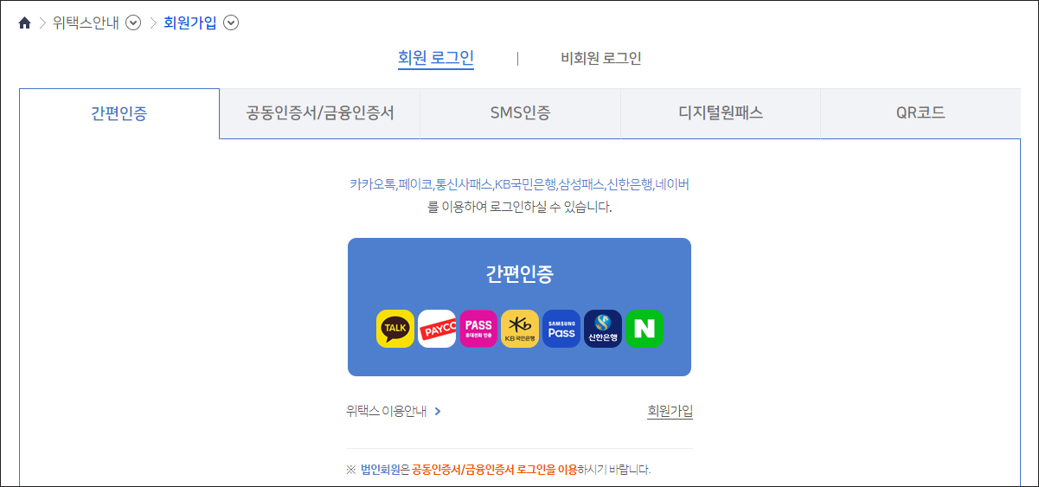1039x487 pixels.
Task: Choose the magenta PASS carrier icon
Action: 478,329
